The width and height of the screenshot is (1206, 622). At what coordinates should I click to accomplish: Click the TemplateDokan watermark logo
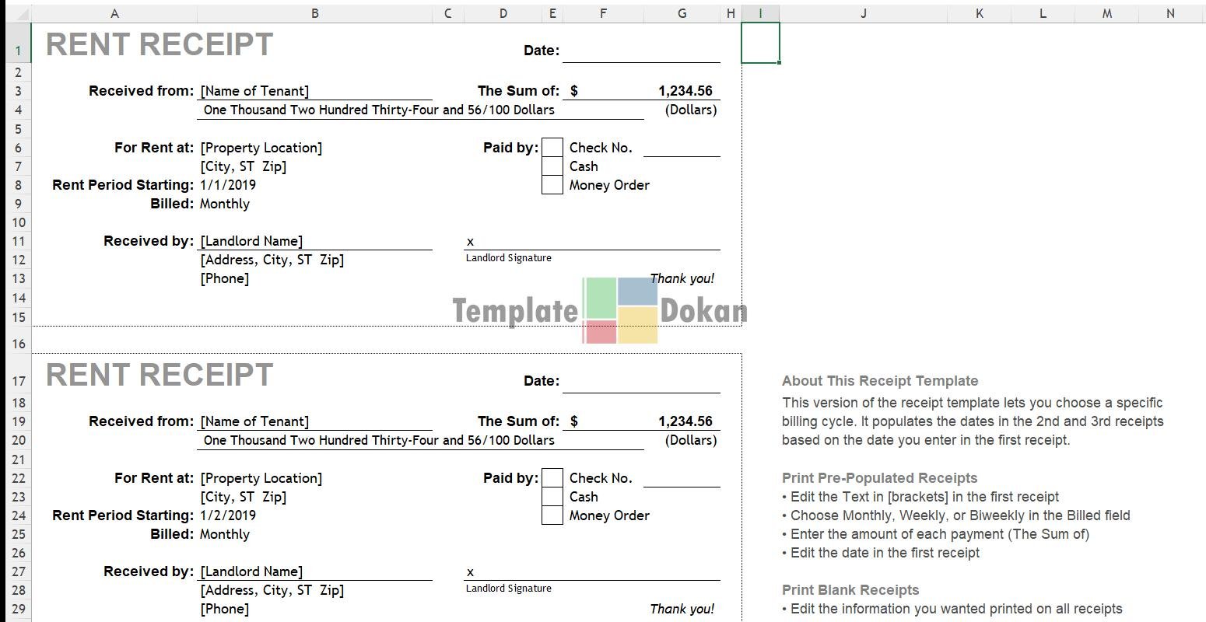pos(599,311)
